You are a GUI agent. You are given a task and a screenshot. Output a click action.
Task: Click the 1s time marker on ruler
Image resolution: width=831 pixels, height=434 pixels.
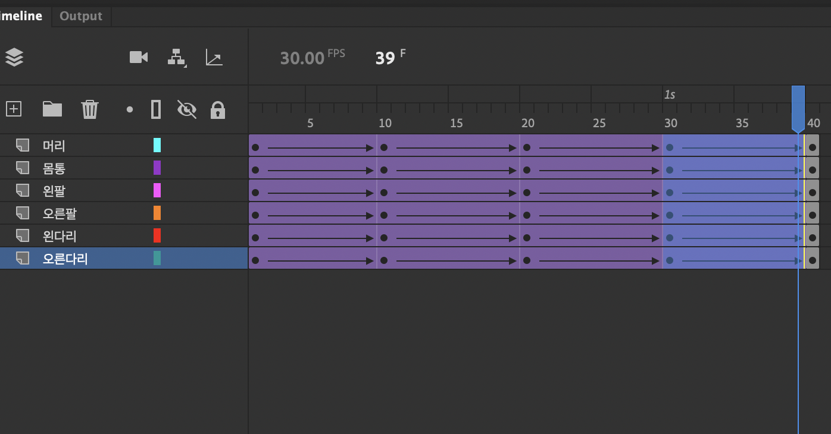pos(670,95)
